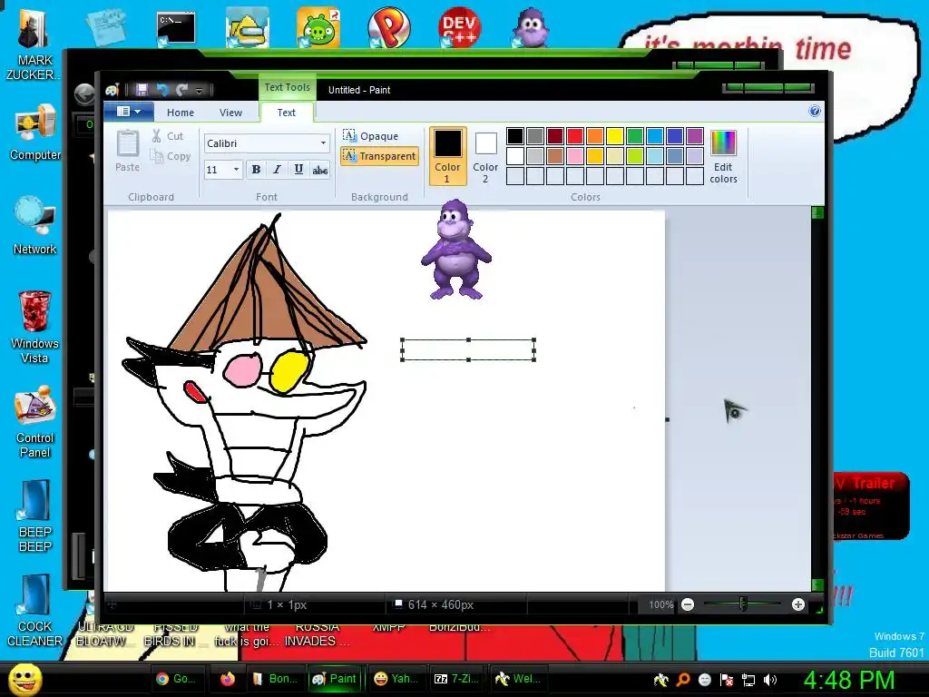The height and width of the screenshot is (697, 929).
Task: Select the Control Panel desktop icon
Action: 35,422
